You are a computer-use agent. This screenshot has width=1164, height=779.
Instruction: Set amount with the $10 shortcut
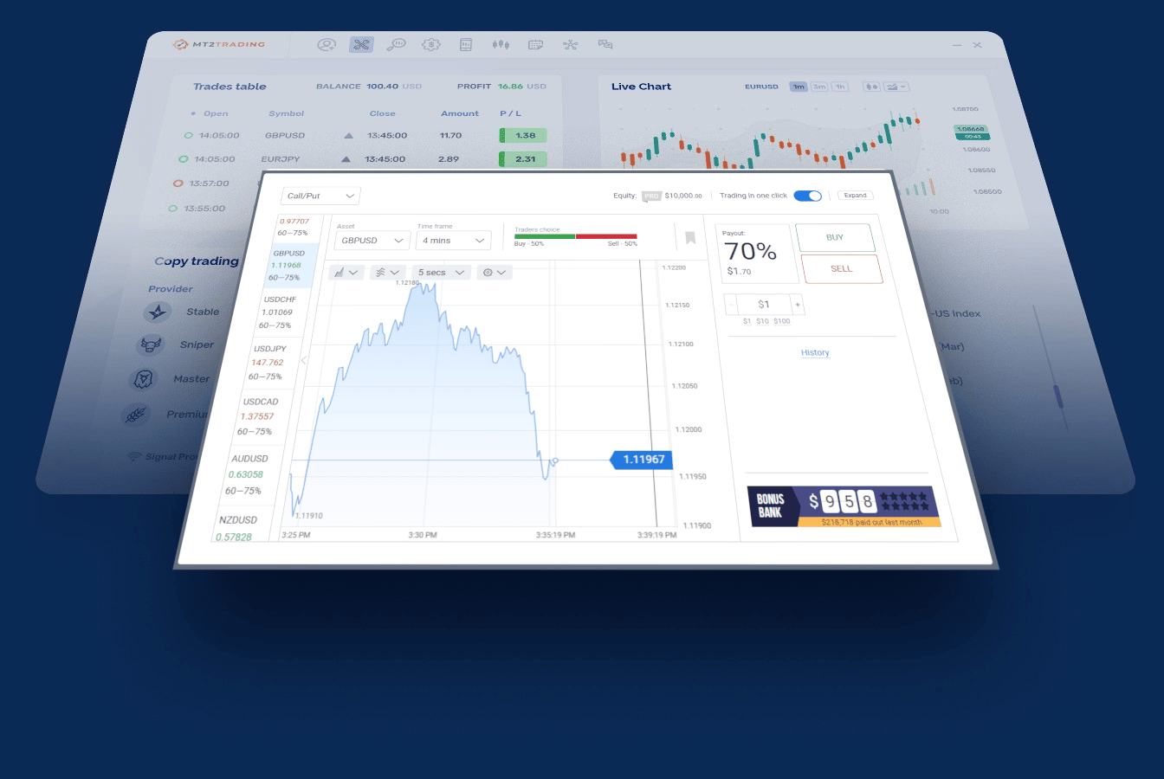[x=762, y=321]
